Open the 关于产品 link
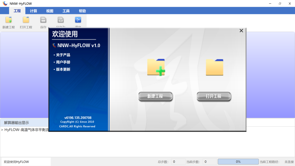 (63, 55)
